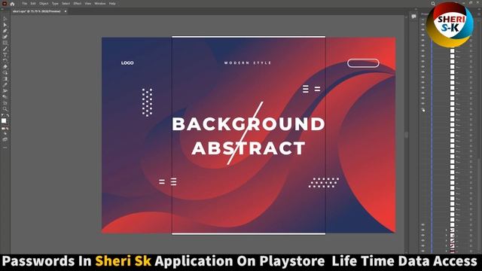This screenshot has width=482, height=271.
Task: Select the Pen tool
Action: pyautogui.click(x=5, y=31)
